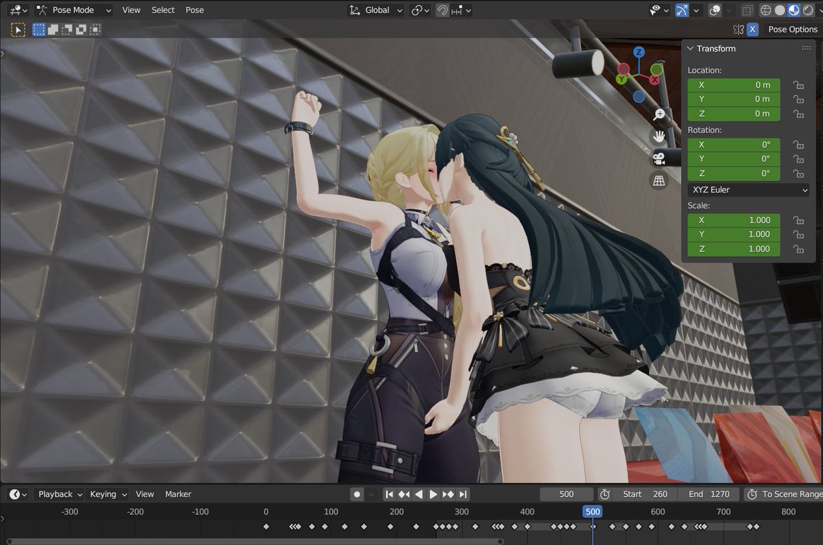Click Rotation X field

click(734, 145)
